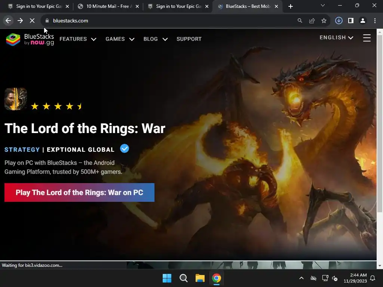This screenshot has height=287, width=383.
Task: Click the Chrome taskbar icon
Action: (x=217, y=278)
